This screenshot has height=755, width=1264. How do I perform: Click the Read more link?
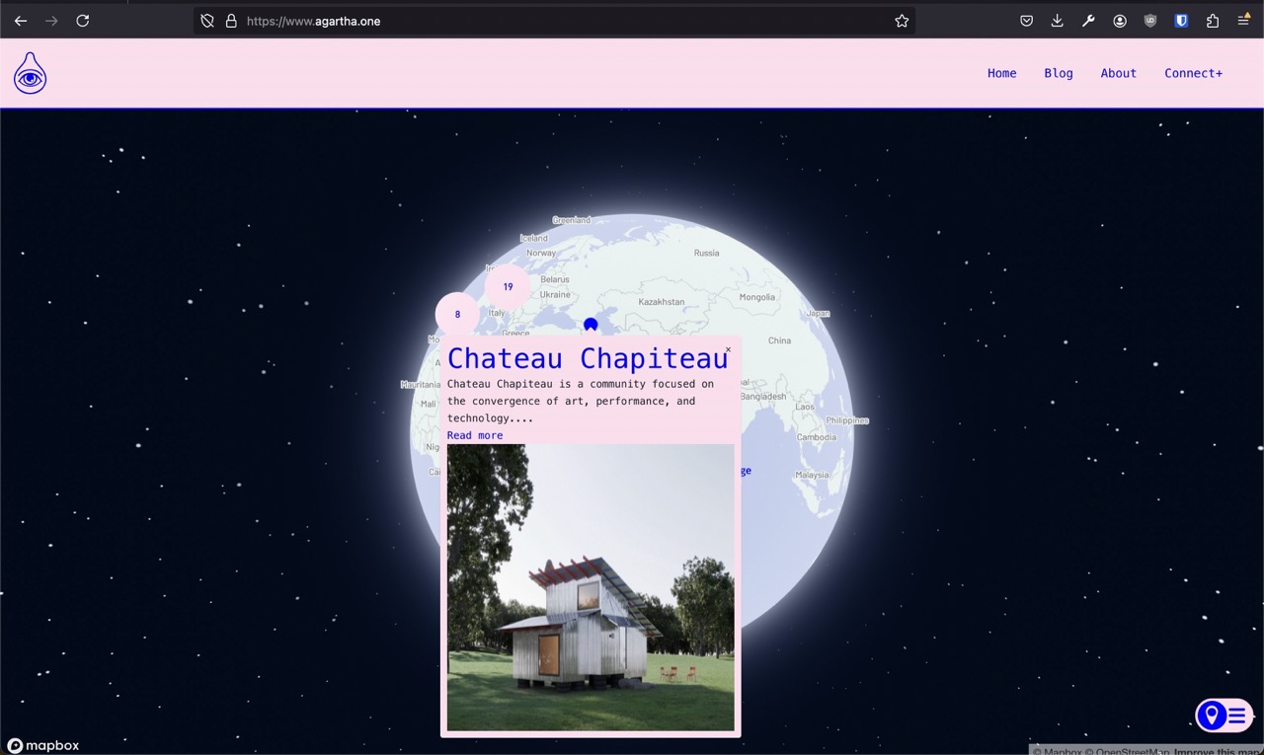pyautogui.click(x=474, y=435)
